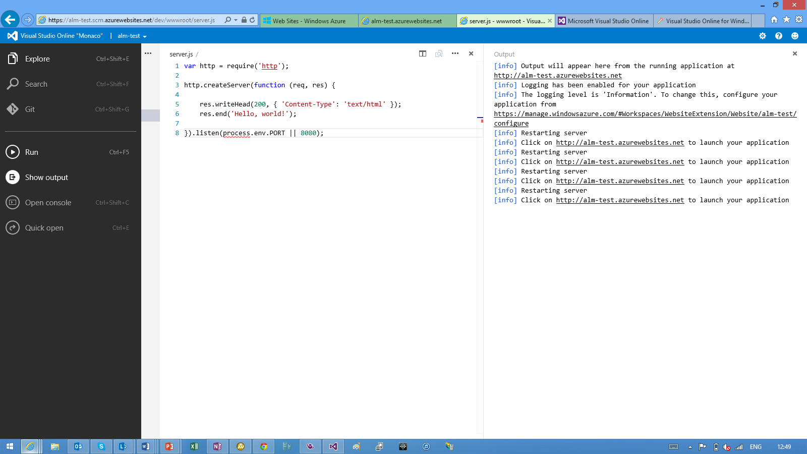The image size is (807, 454).
Task: Click 'Content-Type' string in the code
Action: click(308, 104)
